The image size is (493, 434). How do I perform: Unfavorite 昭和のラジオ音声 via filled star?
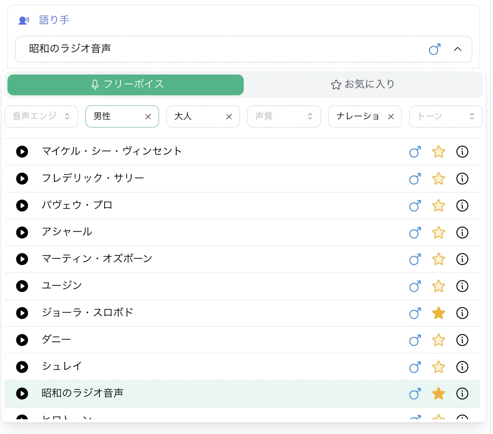pyautogui.click(x=439, y=394)
